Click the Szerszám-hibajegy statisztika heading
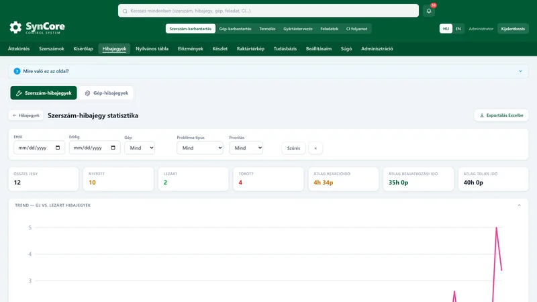This screenshot has width=537, height=302. [x=93, y=115]
